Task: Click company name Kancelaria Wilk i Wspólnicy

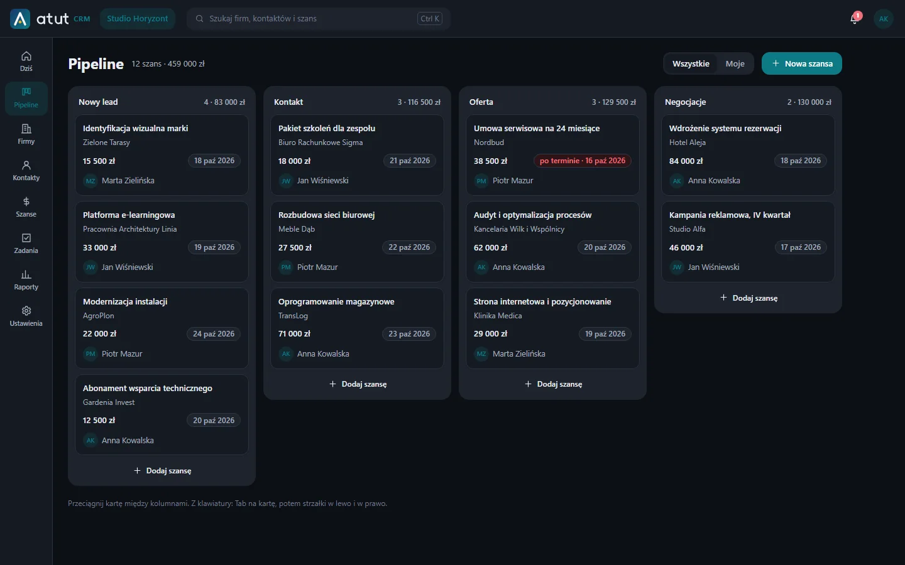Action: pyautogui.click(x=519, y=229)
